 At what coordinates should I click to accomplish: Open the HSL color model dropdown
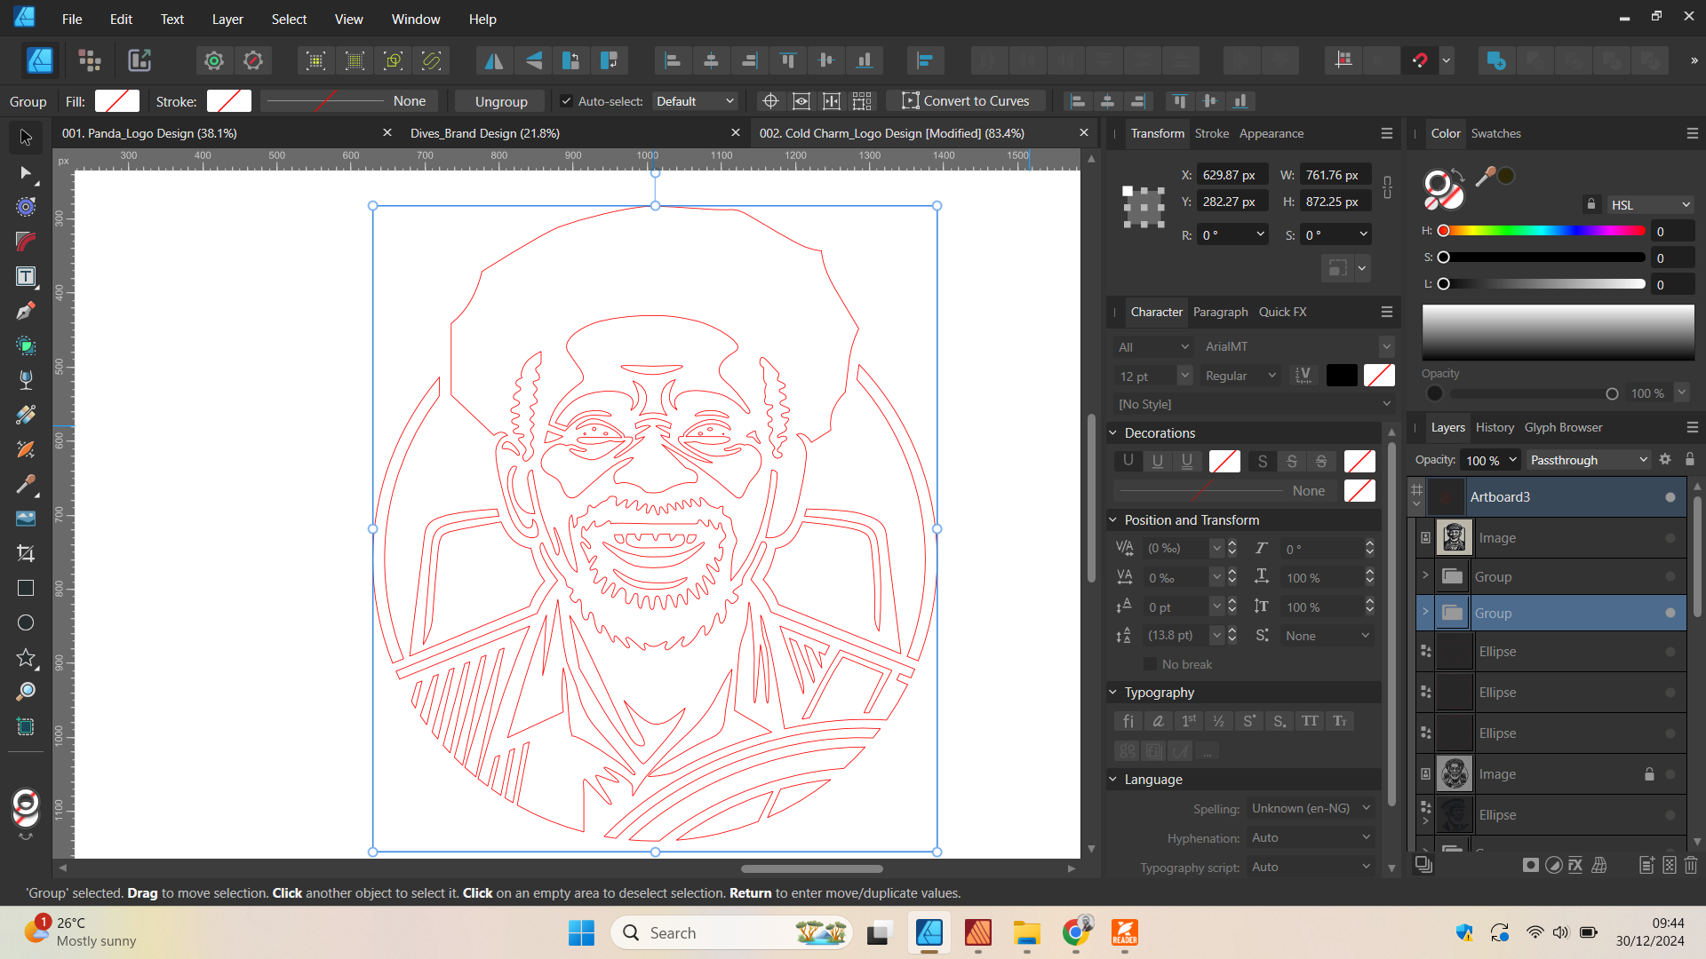tap(1650, 205)
